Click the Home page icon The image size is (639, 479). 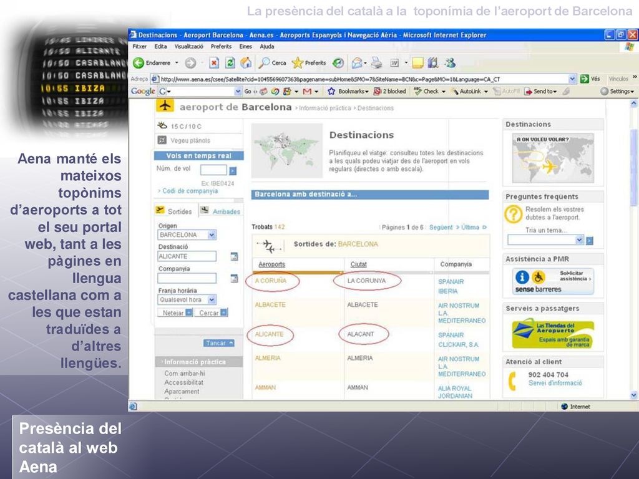point(246,63)
